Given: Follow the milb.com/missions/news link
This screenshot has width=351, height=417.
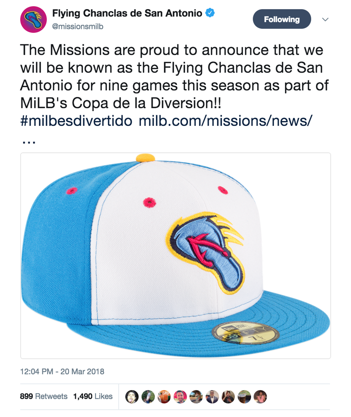Looking at the screenshot, I should point(226,121).
